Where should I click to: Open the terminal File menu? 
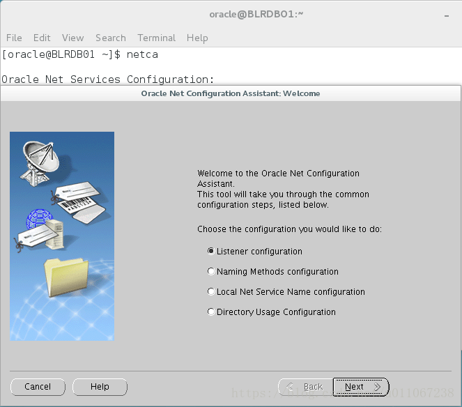coord(14,38)
